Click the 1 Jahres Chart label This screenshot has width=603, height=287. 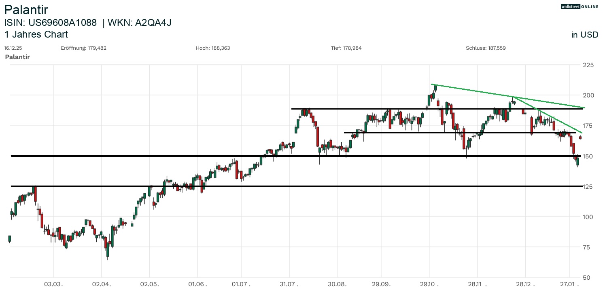(x=36, y=35)
